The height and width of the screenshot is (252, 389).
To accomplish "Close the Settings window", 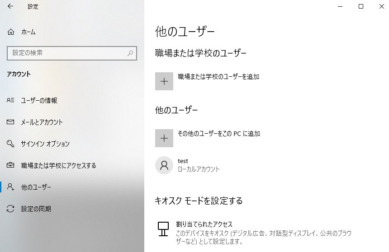I will click(382, 6).
